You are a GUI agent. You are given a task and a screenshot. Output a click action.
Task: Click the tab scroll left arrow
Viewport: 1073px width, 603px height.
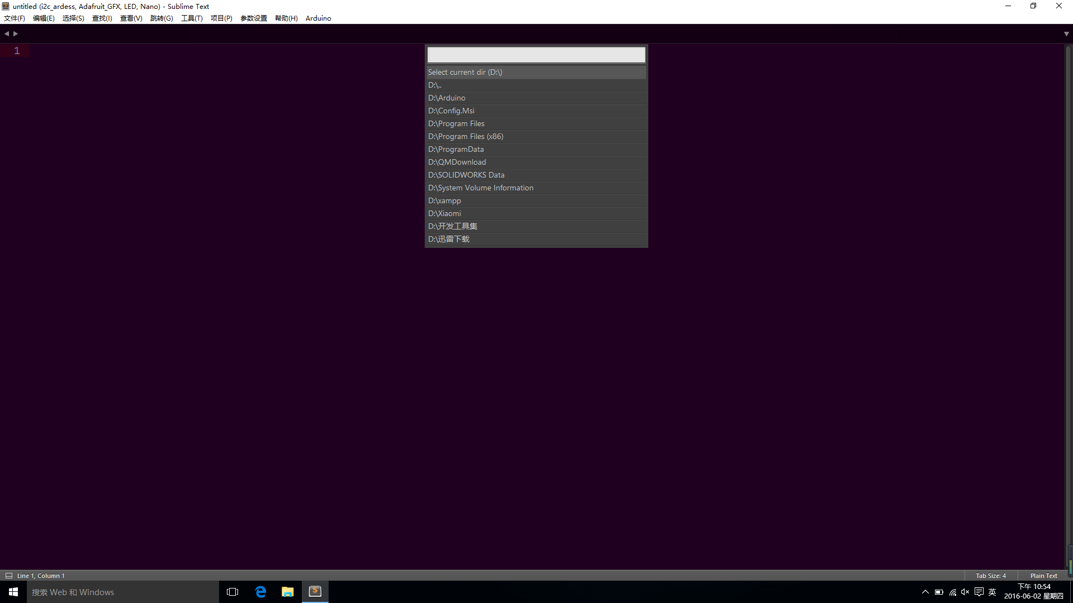[x=7, y=33]
